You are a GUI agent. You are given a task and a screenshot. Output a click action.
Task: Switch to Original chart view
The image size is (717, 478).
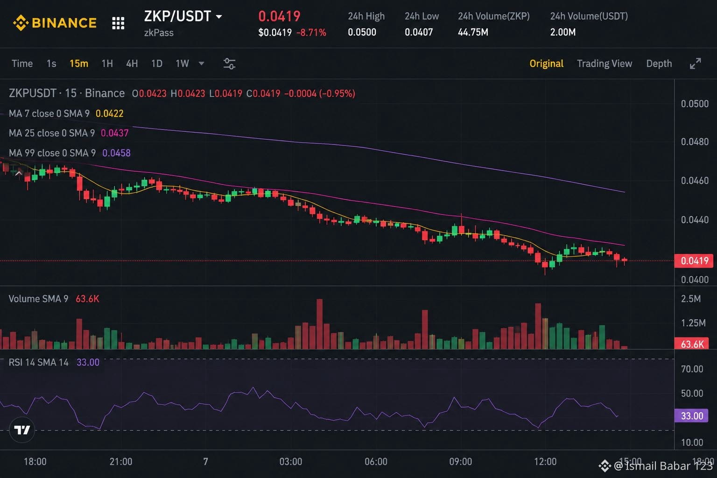[546, 63]
